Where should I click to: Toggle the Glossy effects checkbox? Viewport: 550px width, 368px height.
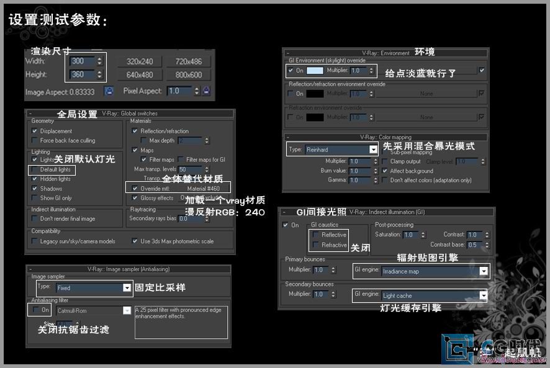[135, 198]
